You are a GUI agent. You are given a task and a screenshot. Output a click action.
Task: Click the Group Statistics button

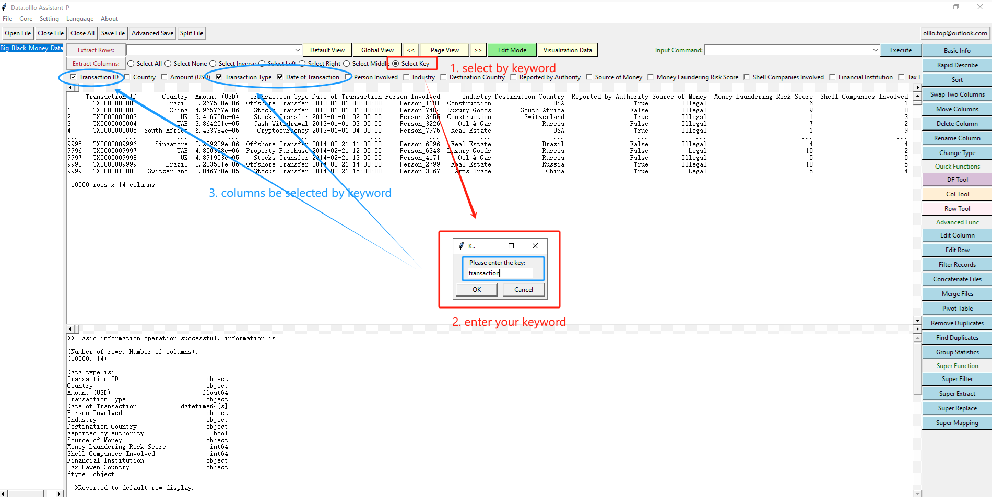(x=957, y=352)
